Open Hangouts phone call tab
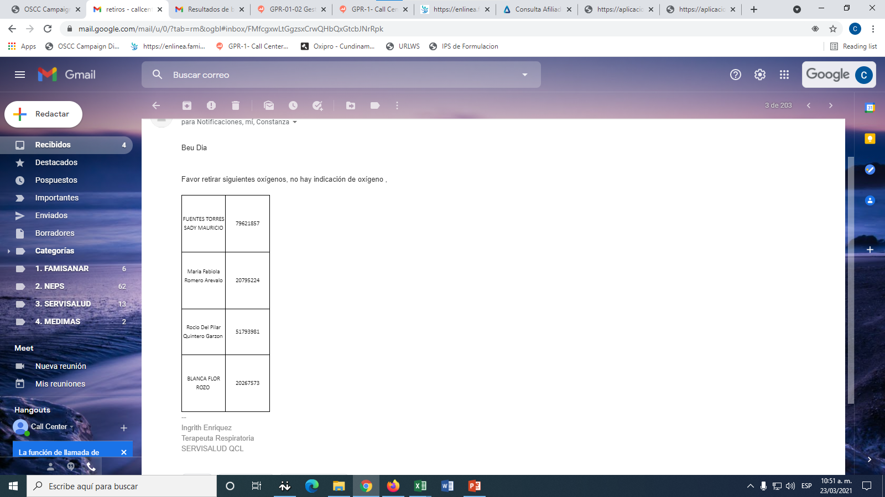885x497 pixels. coord(91,467)
